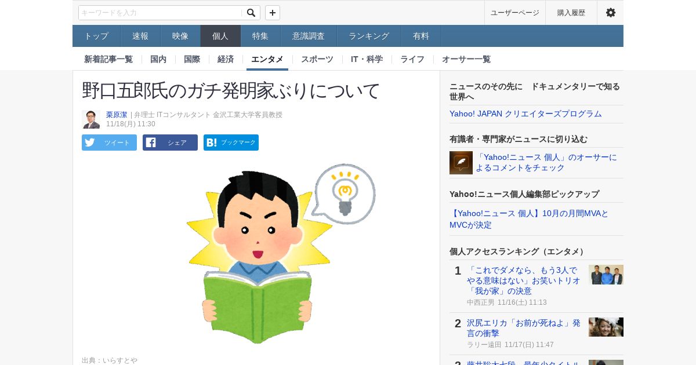Viewport: 696px width, 365px height.
Task: Click the search magnifier icon
Action: pyautogui.click(x=251, y=13)
